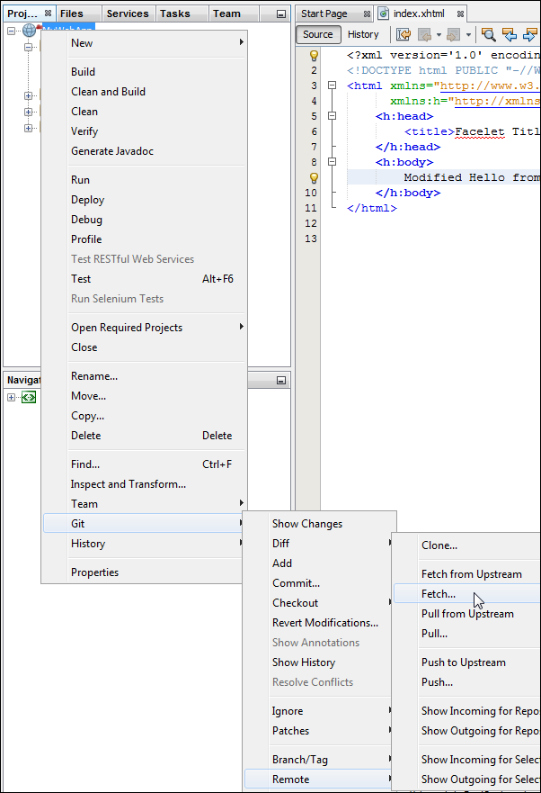This screenshot has height=793, width=541.
Task: Collapse the html fold marker on line 3
Action: pyautogui.click(x=332, y=86)
